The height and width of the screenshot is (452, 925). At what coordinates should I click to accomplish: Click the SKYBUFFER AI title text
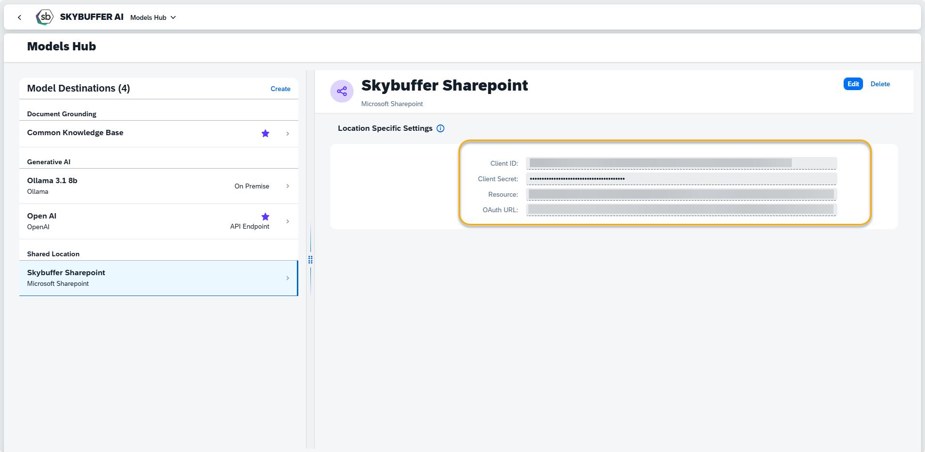(x=92, y=17)
